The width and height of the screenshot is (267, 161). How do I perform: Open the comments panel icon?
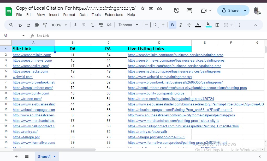pyautogui.click(x=189, y=10)
